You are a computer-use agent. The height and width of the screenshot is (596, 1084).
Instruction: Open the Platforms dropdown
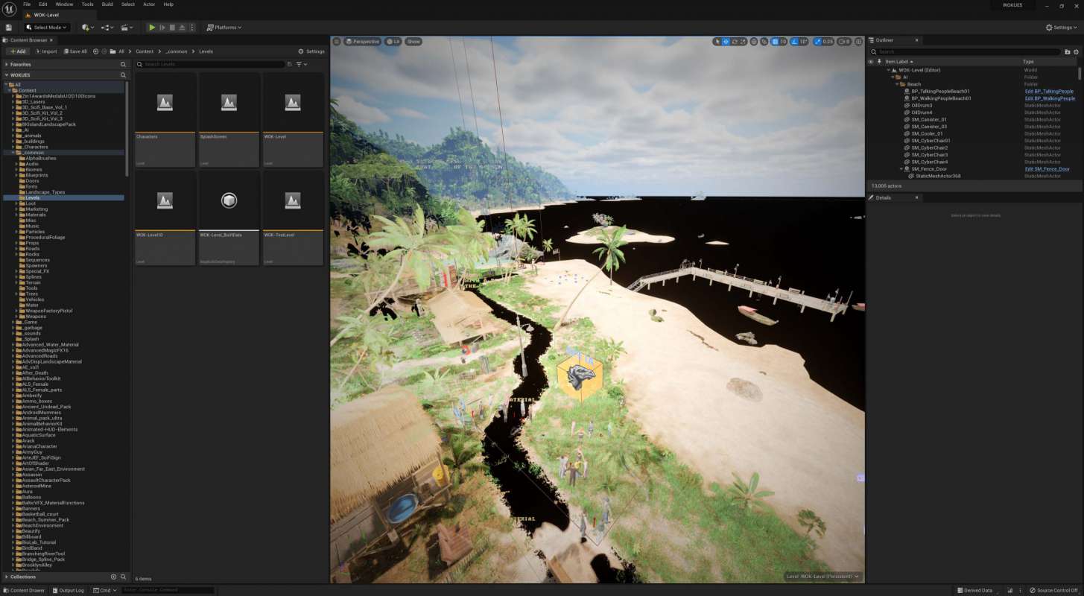[224, 28]
